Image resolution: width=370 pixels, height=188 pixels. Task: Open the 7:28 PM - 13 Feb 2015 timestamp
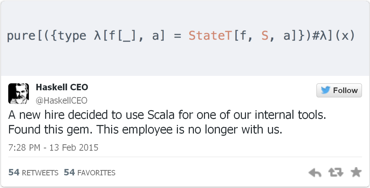(x=53, y=148)
